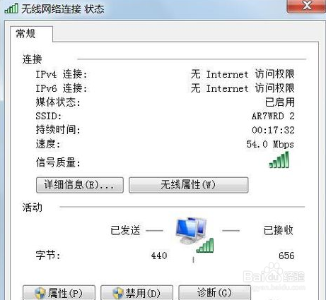Open 详细信息(E)... details
The image size is (326, 300).
click(80, 185)
